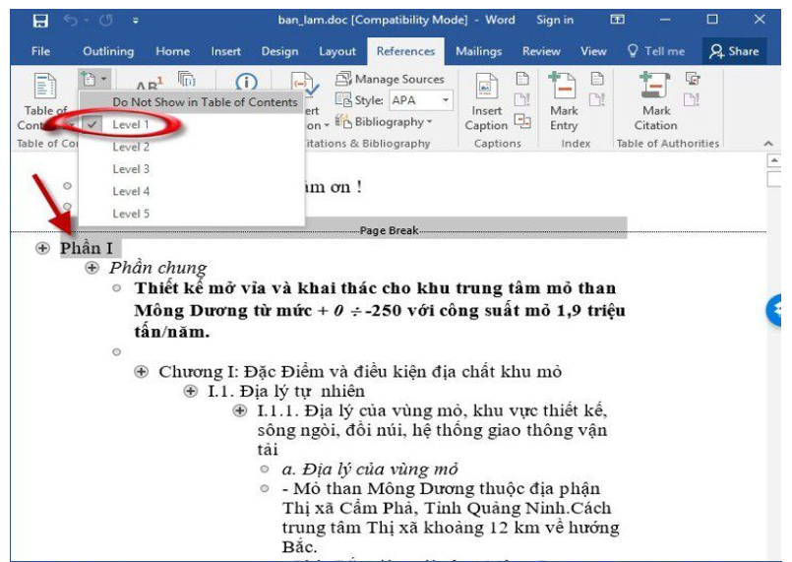Collapse the Chương I outline heading

point(142,371)
